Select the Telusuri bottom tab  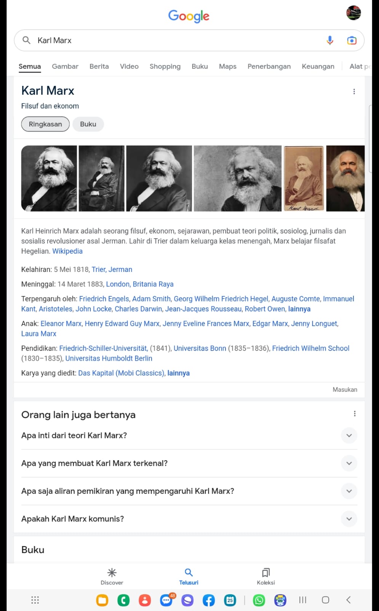(189, 576)
